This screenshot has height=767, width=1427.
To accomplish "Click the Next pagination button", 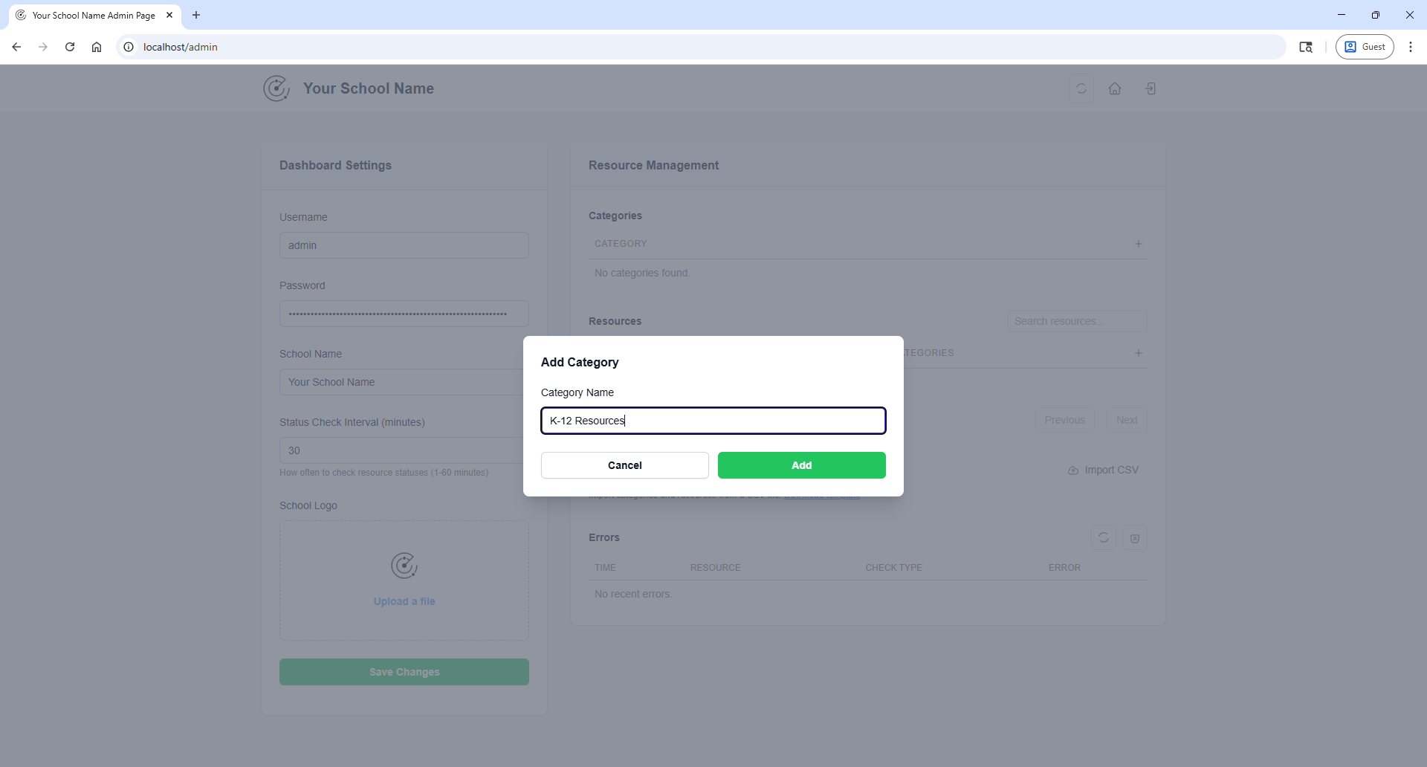I will point(1126,420).
